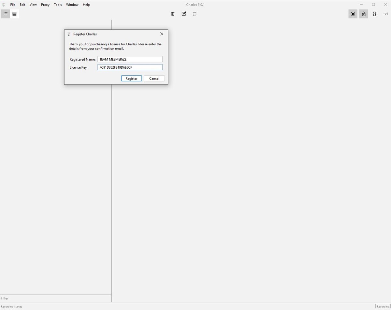Open the View menu

pos(33,5)
